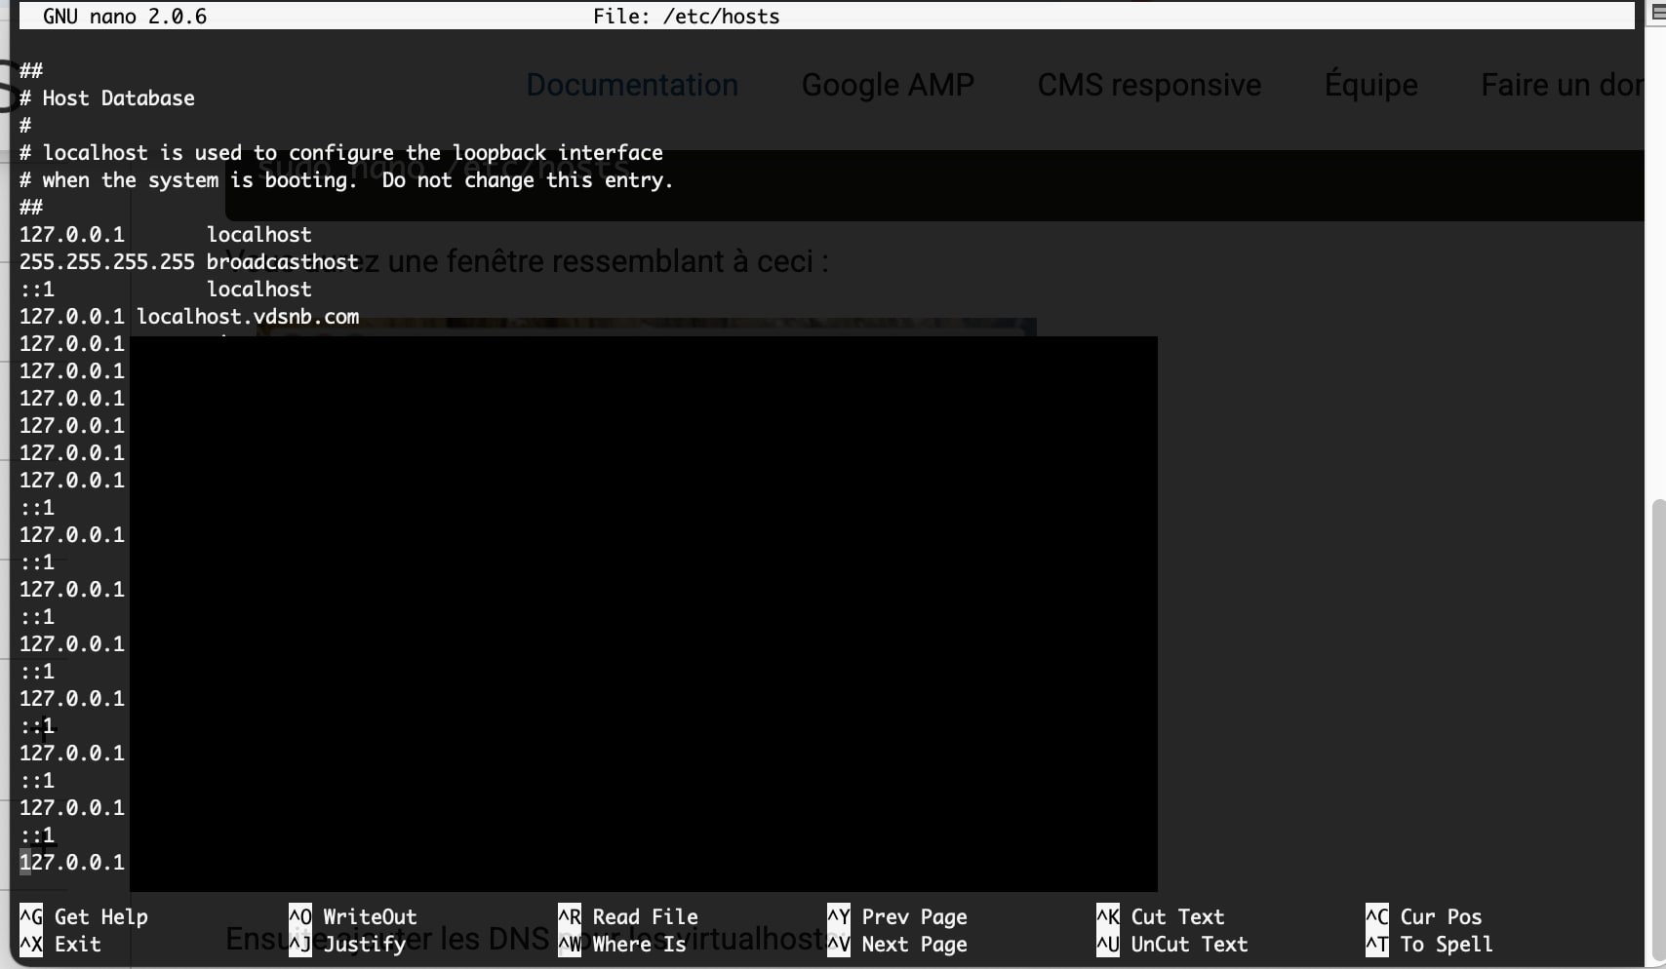This screenshot has height=969, width=1666.
Task: Click the ^V Next Page shortcut
Action: coord(897,944)
